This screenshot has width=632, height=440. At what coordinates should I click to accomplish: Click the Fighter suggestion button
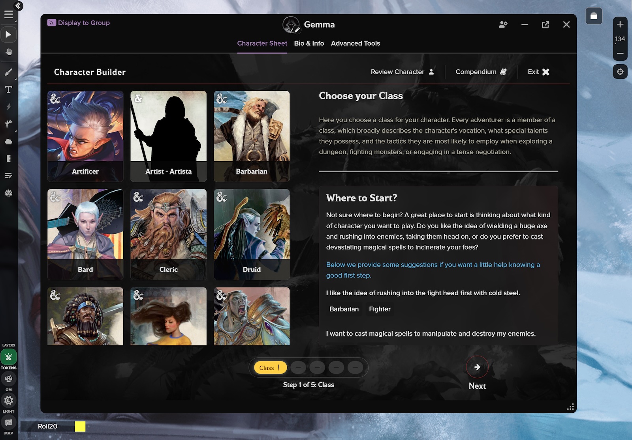tap(380, 309)
